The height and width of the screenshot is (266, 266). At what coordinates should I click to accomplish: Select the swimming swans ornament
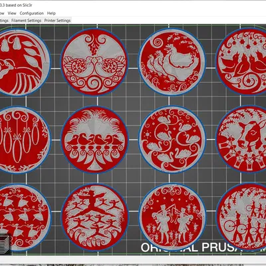coord(172,140)
